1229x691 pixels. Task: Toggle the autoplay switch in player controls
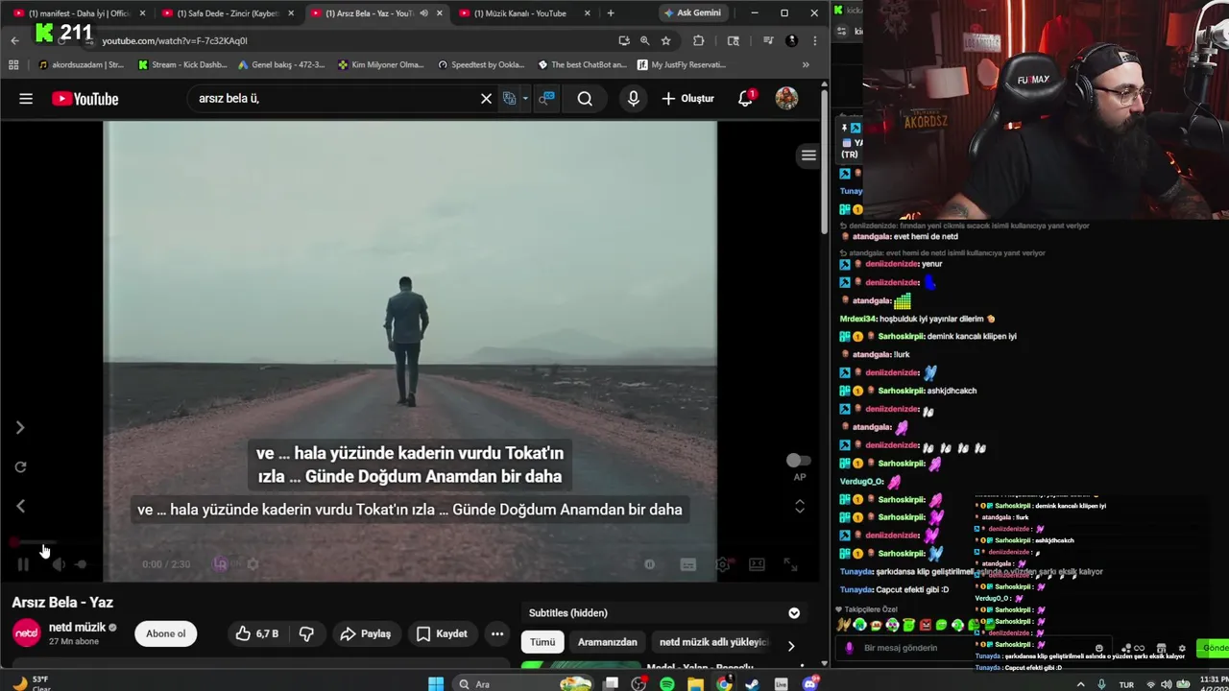coord(649,564)
